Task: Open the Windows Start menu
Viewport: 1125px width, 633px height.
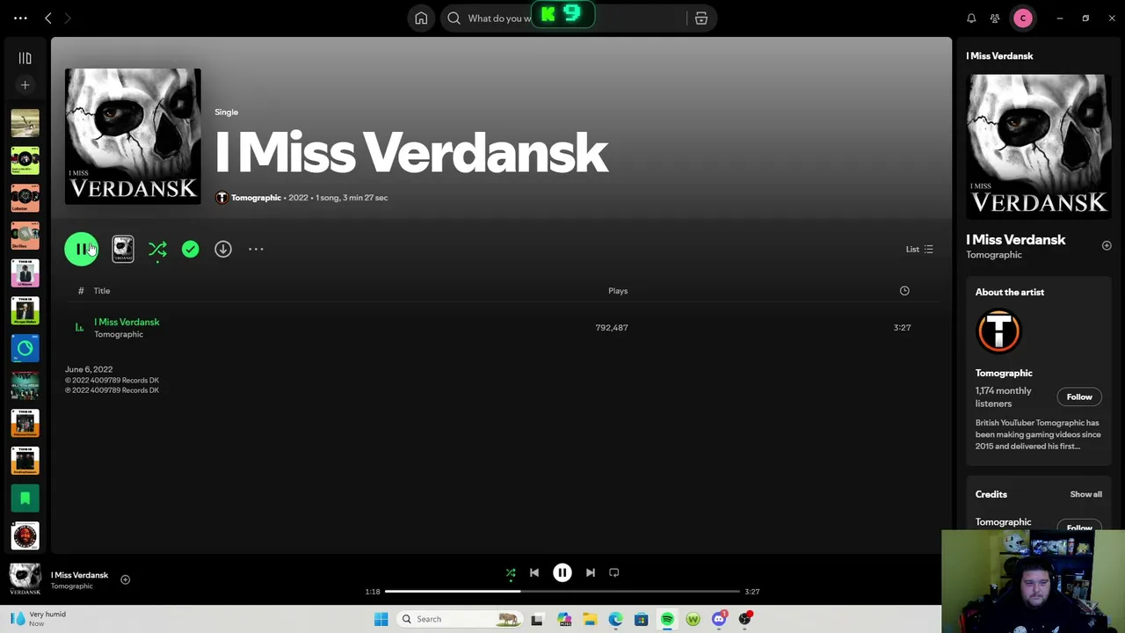Action: point(381,619)
